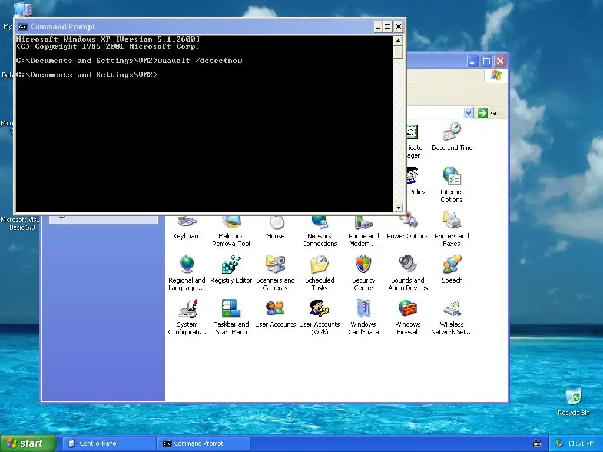The height and width of the screenshot is (452, 603).
Task: Open Scanners and Cameras icon
Action: pos(276,273)
